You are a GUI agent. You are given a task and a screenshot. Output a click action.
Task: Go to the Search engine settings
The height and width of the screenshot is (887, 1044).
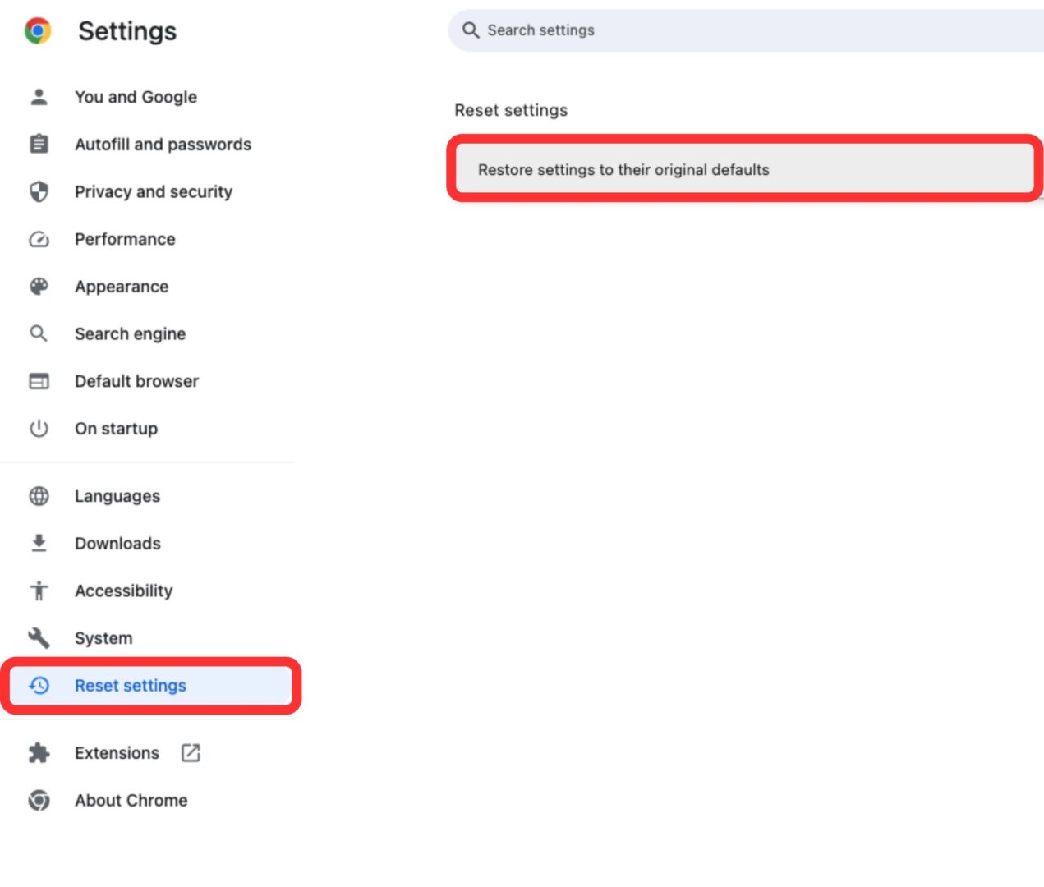coord(130,333)
